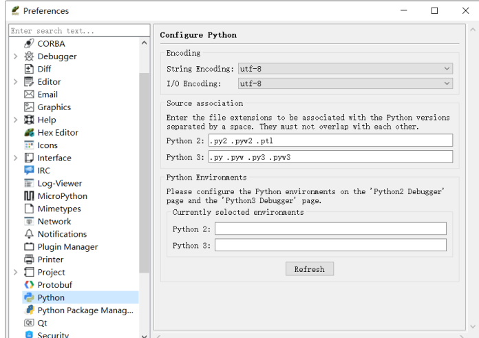The height and width of the screenshot is (338, 479).
Task: Open the String Encoding dropdown
Action: (x=345, y=69)
